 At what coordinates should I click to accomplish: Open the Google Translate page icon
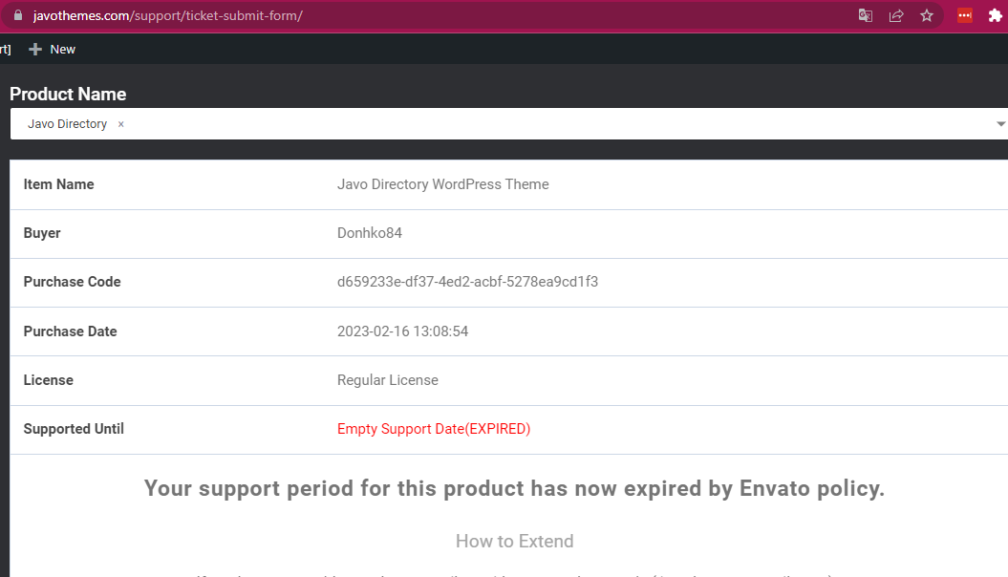coord(866,15)
